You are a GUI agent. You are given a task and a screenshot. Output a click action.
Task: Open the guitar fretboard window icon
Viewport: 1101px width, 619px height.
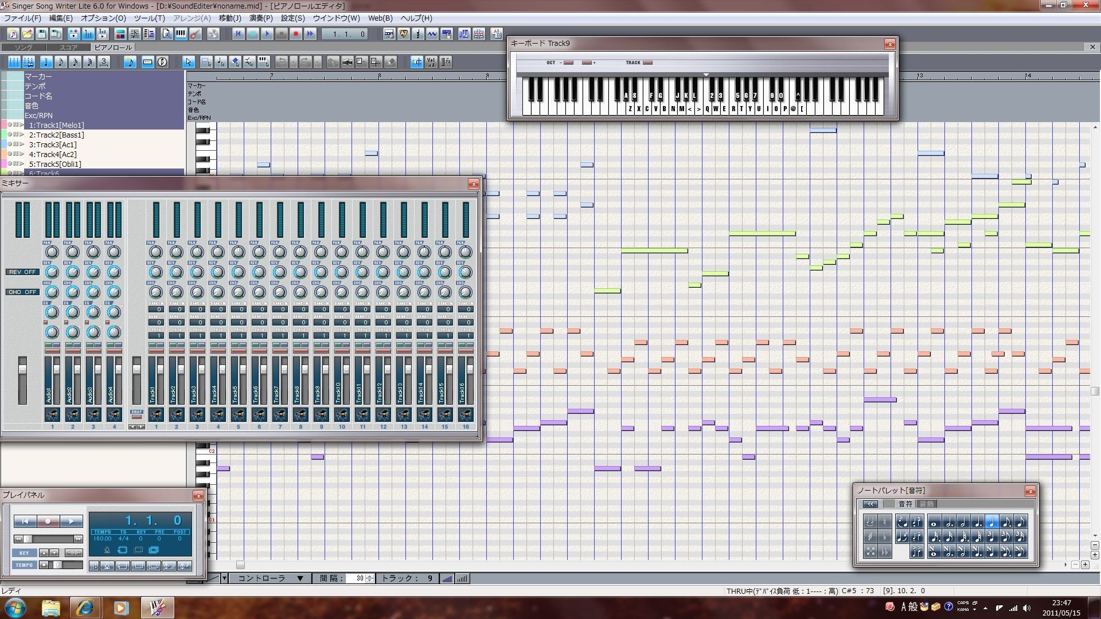coord(195,34)
